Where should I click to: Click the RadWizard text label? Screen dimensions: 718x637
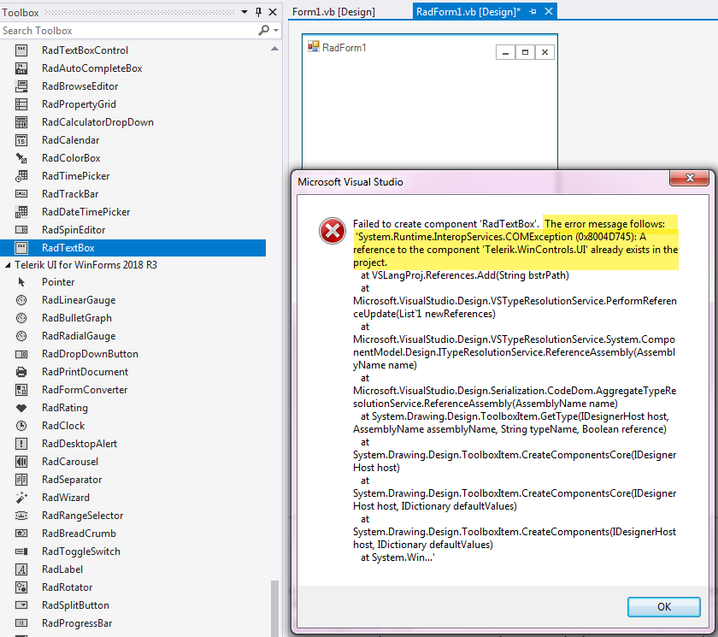coord(66,498)
